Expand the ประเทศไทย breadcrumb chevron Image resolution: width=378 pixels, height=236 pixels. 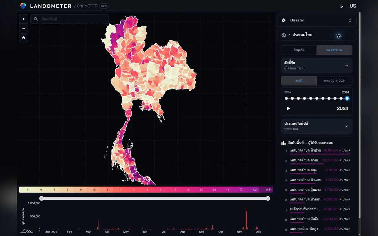click(x=289, y=35)
